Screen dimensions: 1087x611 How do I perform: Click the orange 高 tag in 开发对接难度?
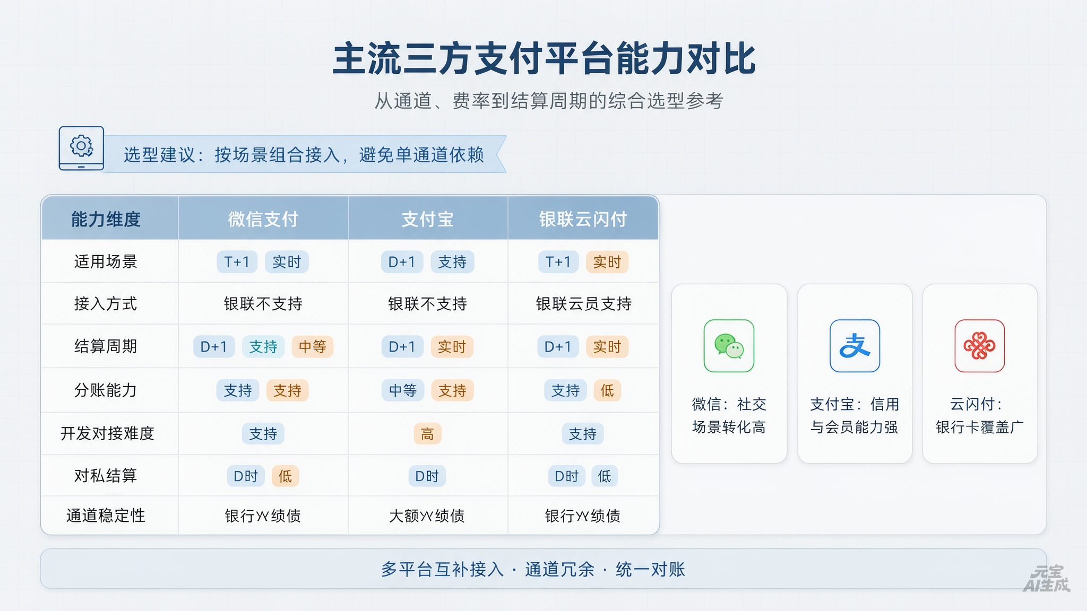(427, 434)
